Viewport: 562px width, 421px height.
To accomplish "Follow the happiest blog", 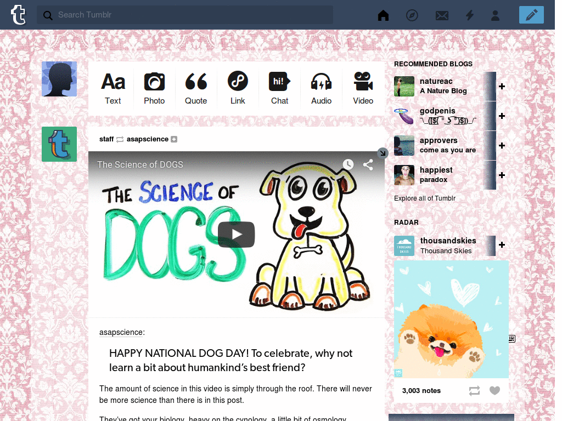I will point(502,175).
